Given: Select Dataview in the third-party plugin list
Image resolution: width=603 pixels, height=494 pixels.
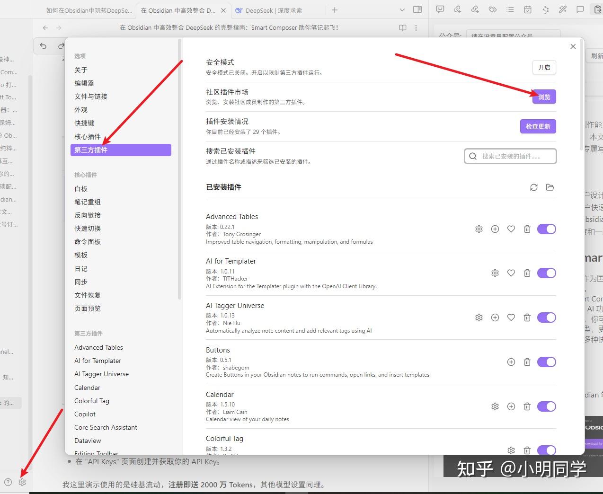Looking at the screenshot, I should pyautogui.click(x=88, y=441).
